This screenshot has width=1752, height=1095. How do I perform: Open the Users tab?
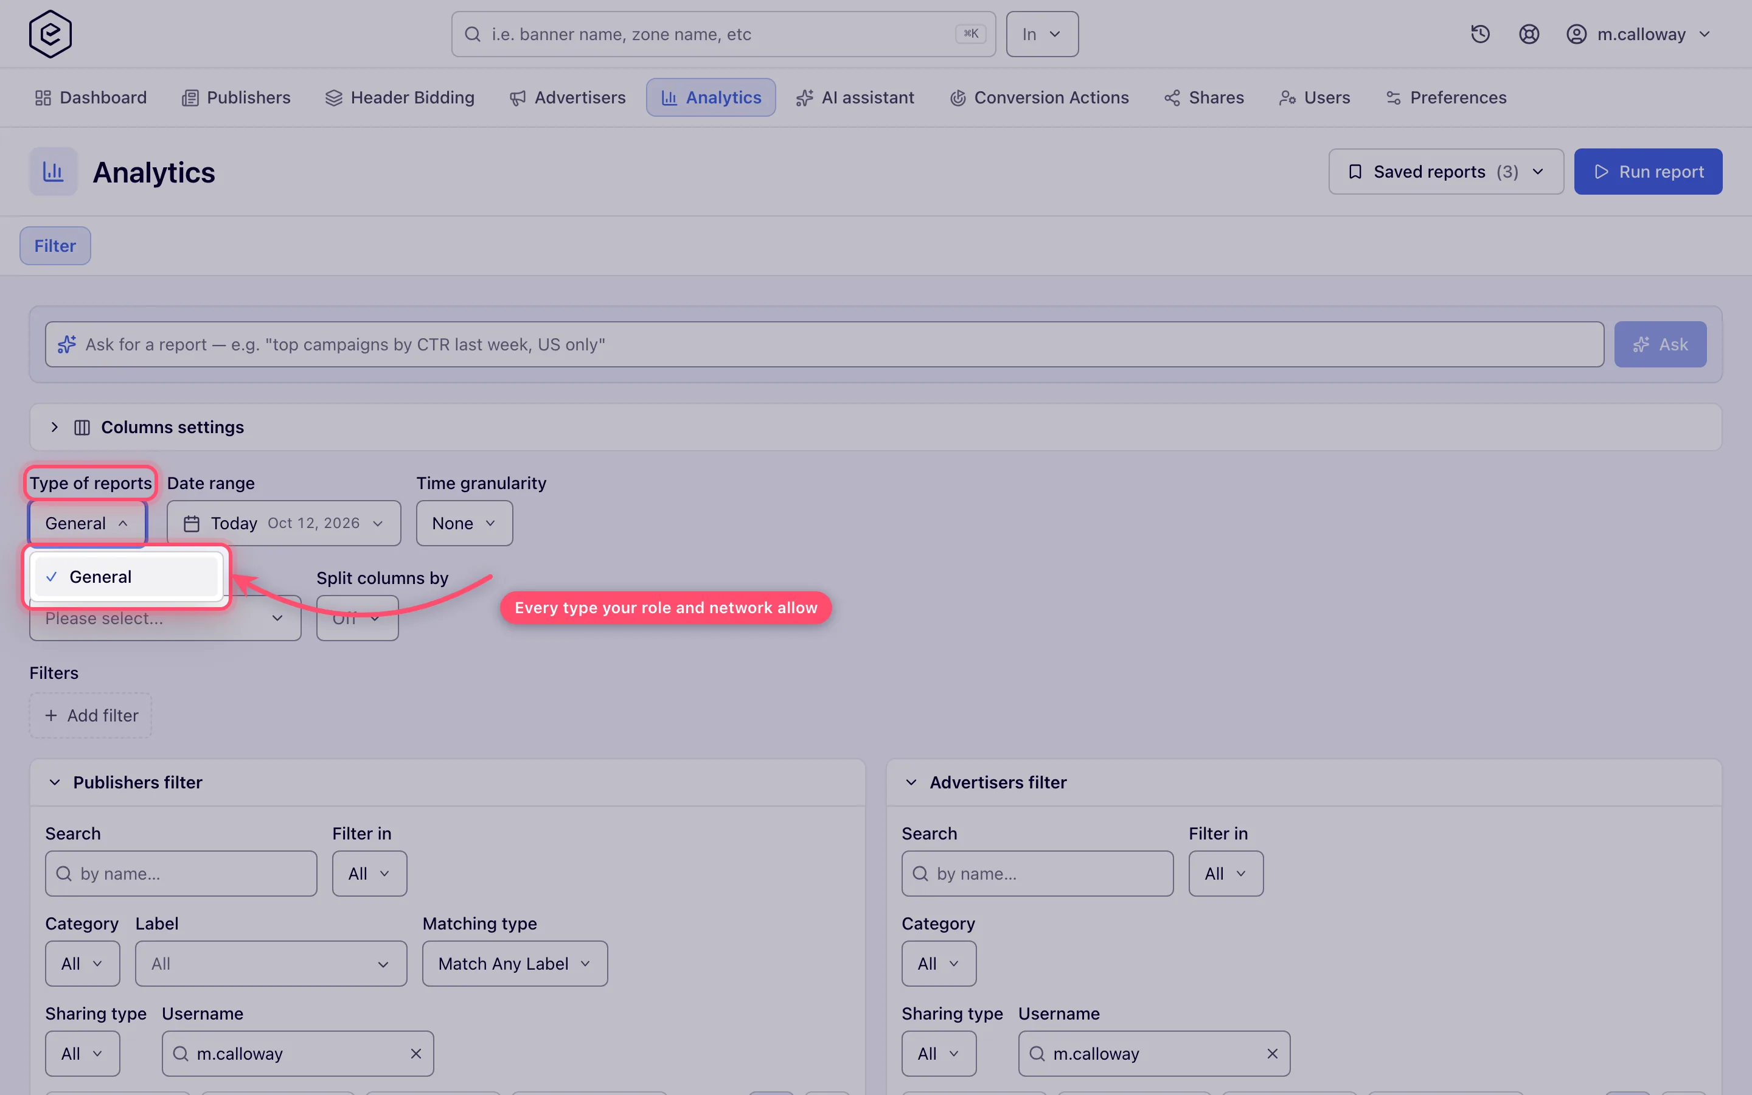(x=1314, y=98)
